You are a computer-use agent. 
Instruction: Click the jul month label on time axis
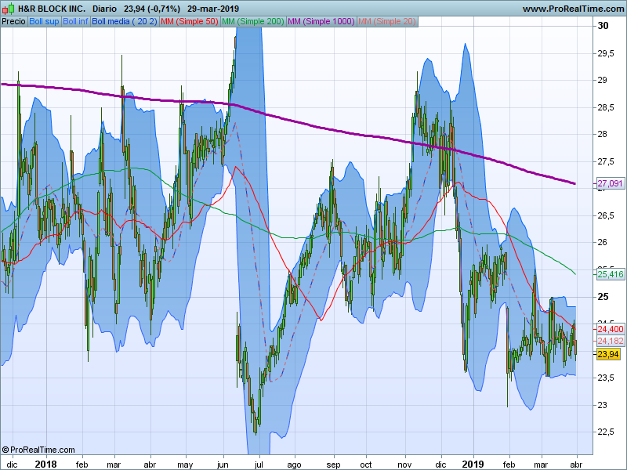pos(259,465)
